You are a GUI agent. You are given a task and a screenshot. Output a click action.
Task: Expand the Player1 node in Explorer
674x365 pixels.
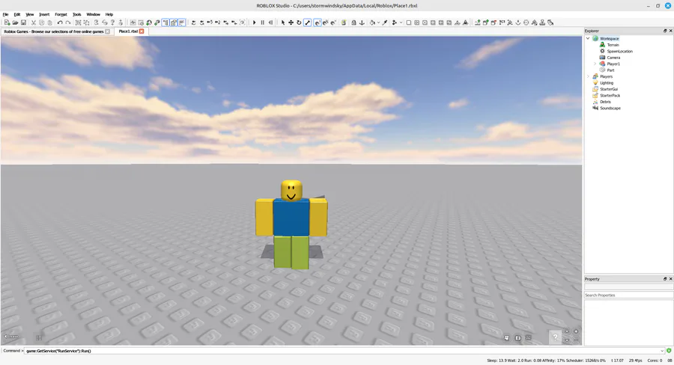pyautogui.click(x=595, y=64)
